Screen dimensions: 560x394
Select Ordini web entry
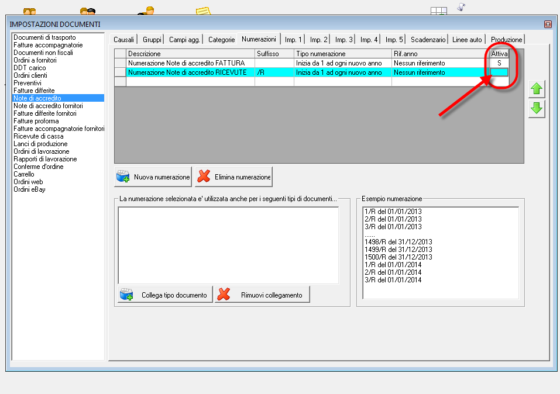click(58, 182)
